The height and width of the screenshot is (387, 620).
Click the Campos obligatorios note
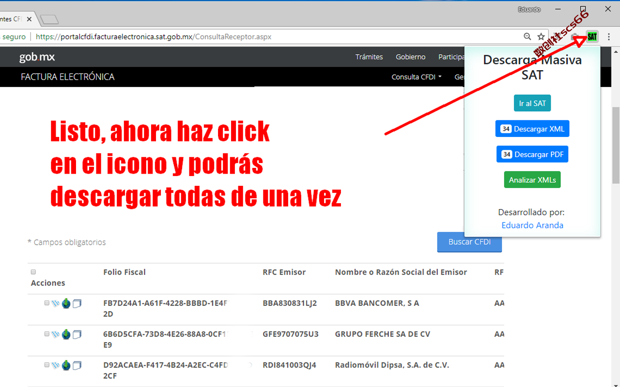[x=67, y=242]
